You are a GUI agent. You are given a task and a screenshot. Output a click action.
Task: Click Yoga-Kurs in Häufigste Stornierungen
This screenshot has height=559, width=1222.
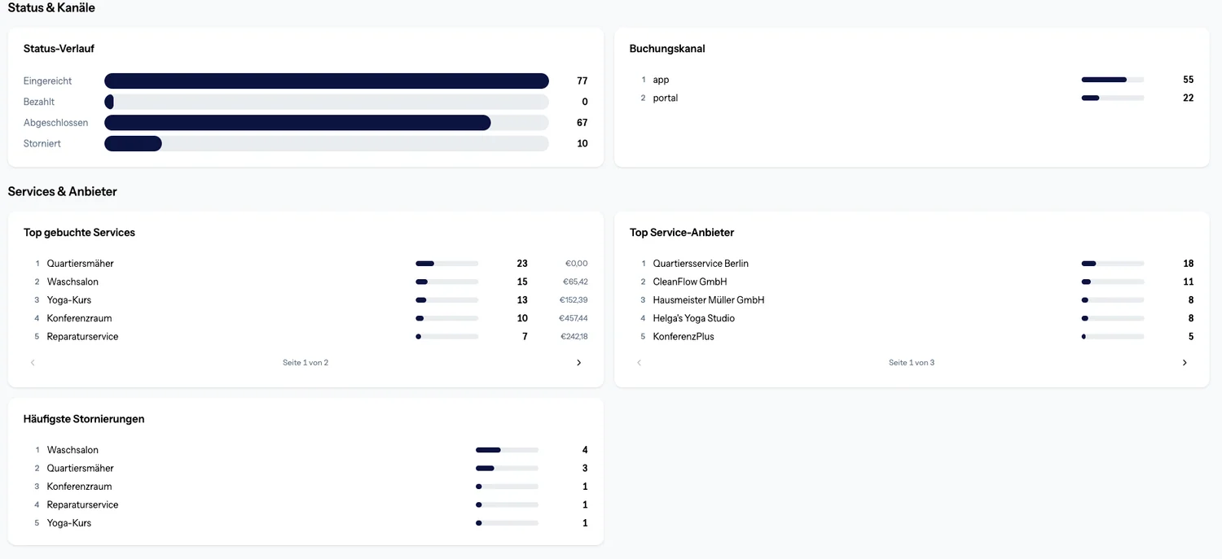[x=69, y=523]
